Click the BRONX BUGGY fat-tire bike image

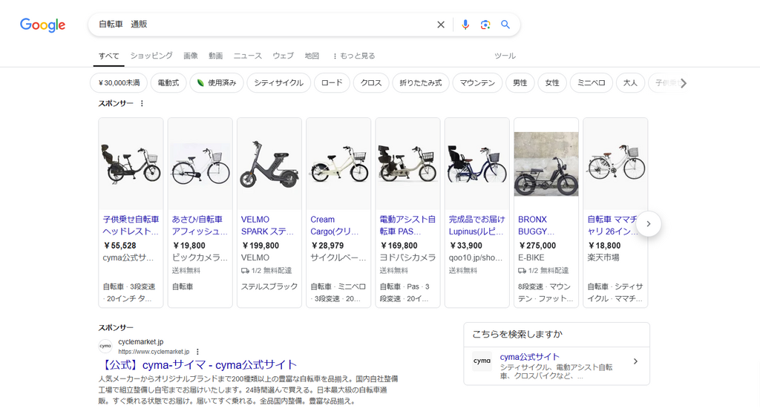point(546,164)
